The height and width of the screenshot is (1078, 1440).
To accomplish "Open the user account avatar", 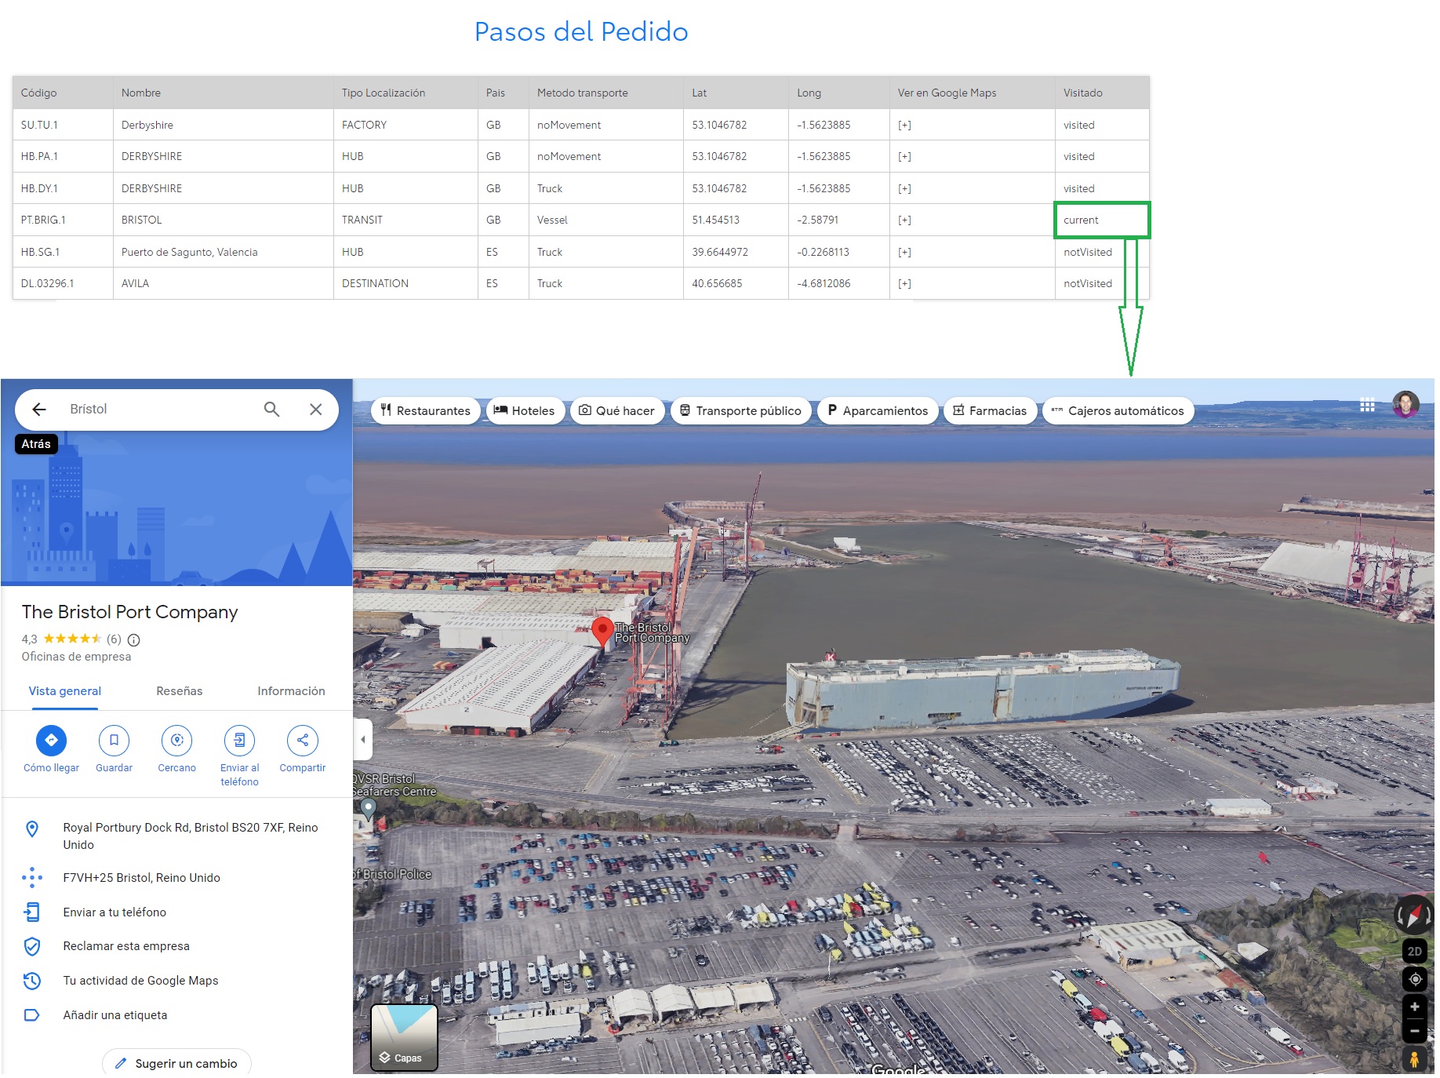I will click(x=1405, y=405).
